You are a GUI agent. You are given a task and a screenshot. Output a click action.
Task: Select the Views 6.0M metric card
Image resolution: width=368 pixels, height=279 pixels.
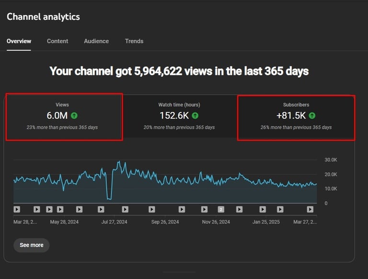click(x=64, y=117)
